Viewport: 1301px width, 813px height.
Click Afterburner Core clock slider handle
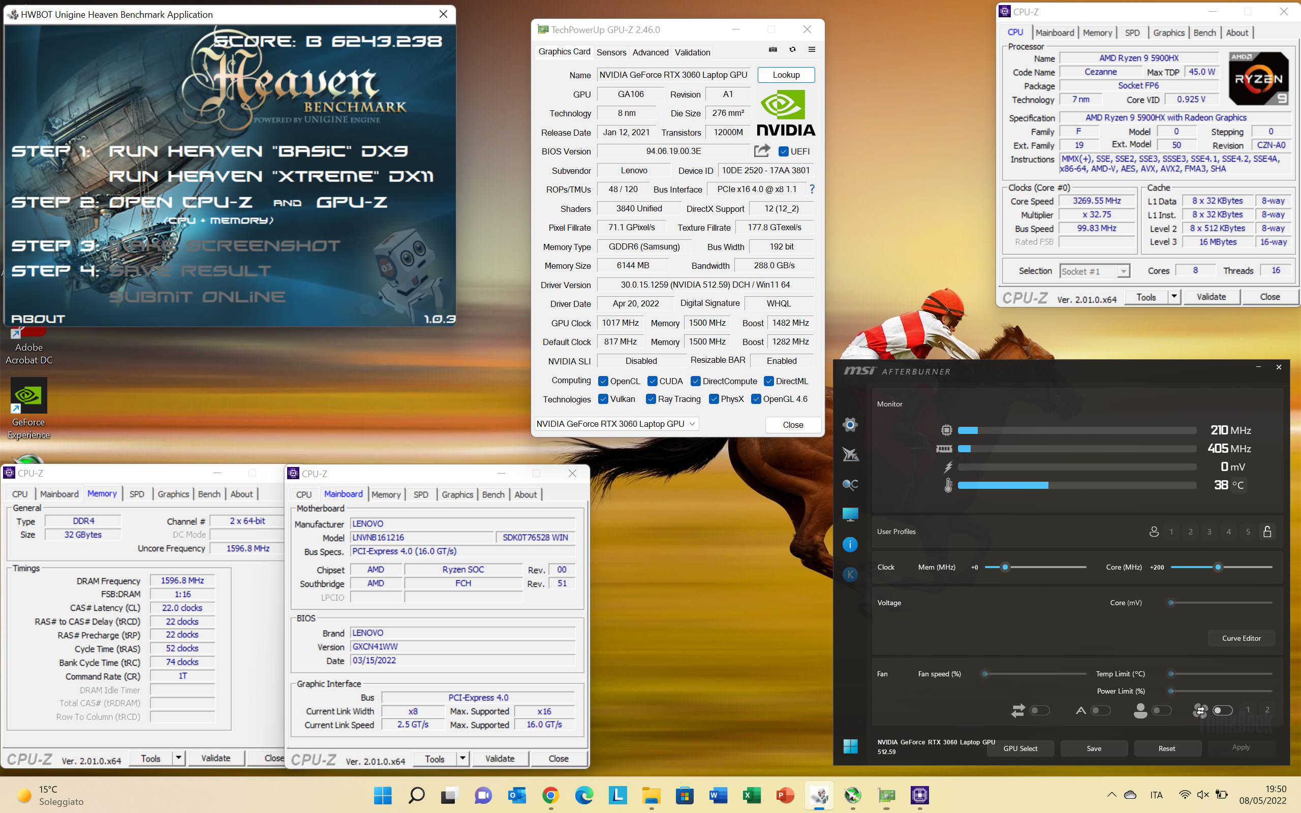pyautogui.click(x=1218, y=567)
